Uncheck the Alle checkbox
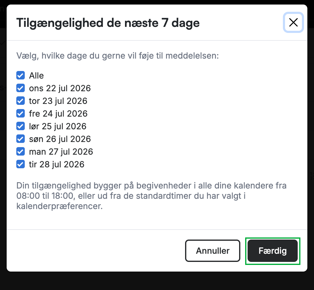The image size is (314, 290). pos(21,75)
